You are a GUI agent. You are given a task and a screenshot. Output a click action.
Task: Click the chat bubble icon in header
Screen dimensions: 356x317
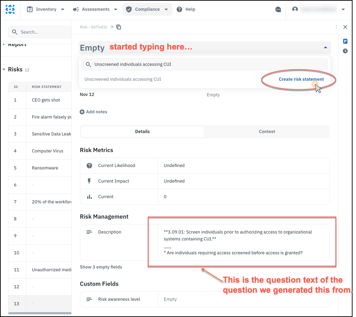click(278, 9)
